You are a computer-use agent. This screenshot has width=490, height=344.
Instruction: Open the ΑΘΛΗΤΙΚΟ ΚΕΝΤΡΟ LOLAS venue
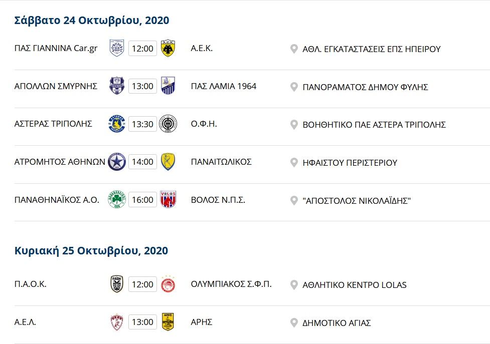tap(355, 285)
